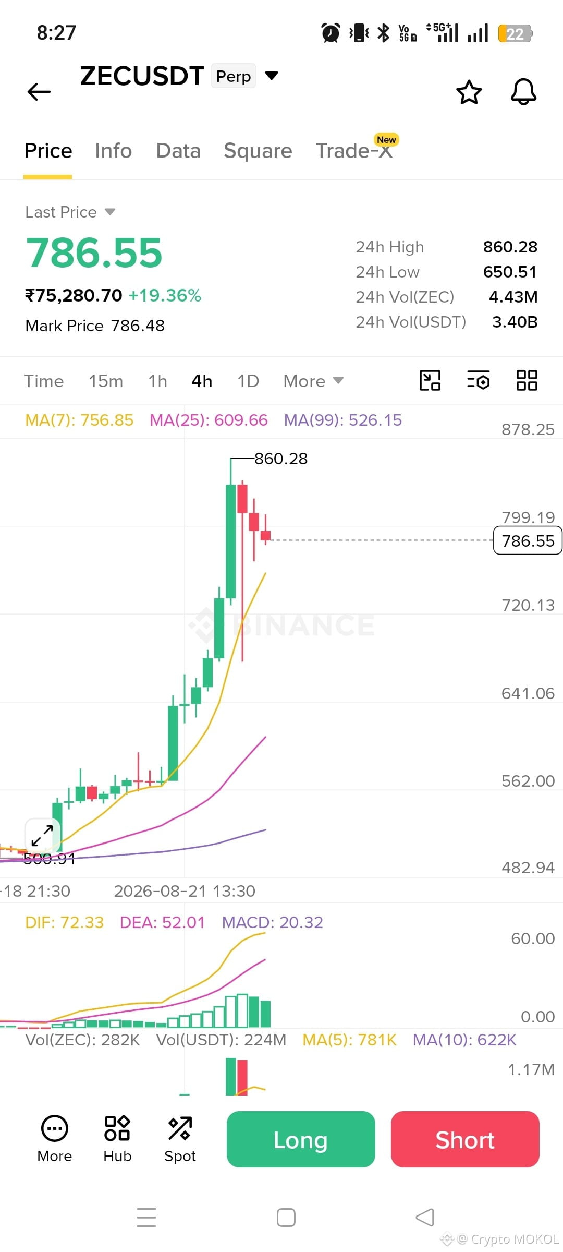Tap the 860.28 high marker on chart
This screenshot has height=1252, width=563.
(281, 459)
